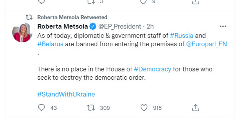Screen dimensions: 241x119
Task: Share Roberta Metsola's tweet
Action: coord(196,108)
